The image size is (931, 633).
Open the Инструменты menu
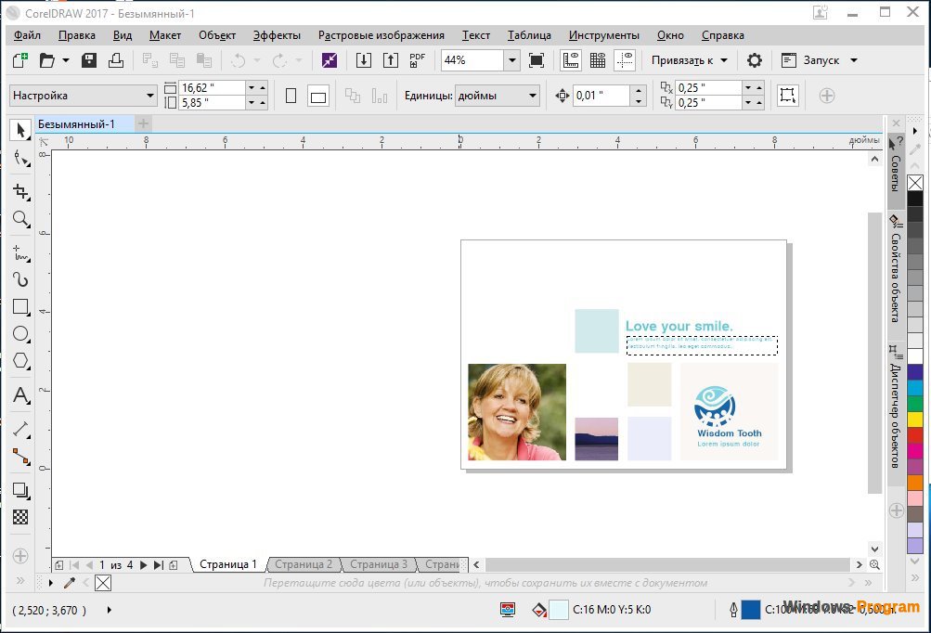604,35
